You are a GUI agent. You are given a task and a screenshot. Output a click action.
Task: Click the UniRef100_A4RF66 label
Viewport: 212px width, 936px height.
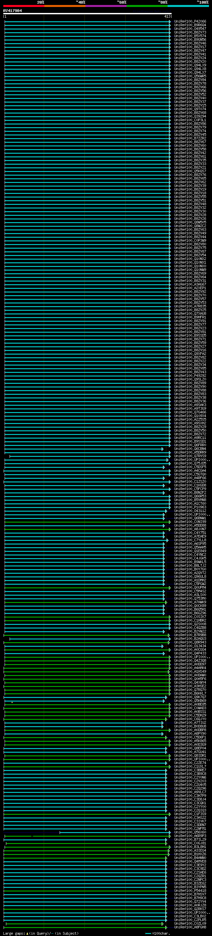(190, 478)
